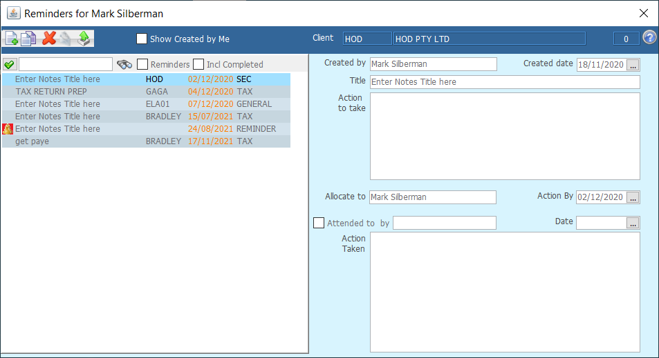Click into the Action to take box

pyautogui.click(x=504, y=136)
